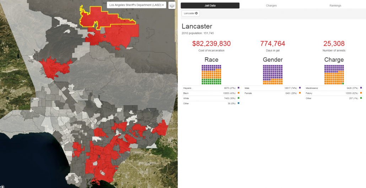
Task: Switch to the Charges tab
Action: pyautogui.click(x=271, y=5)
